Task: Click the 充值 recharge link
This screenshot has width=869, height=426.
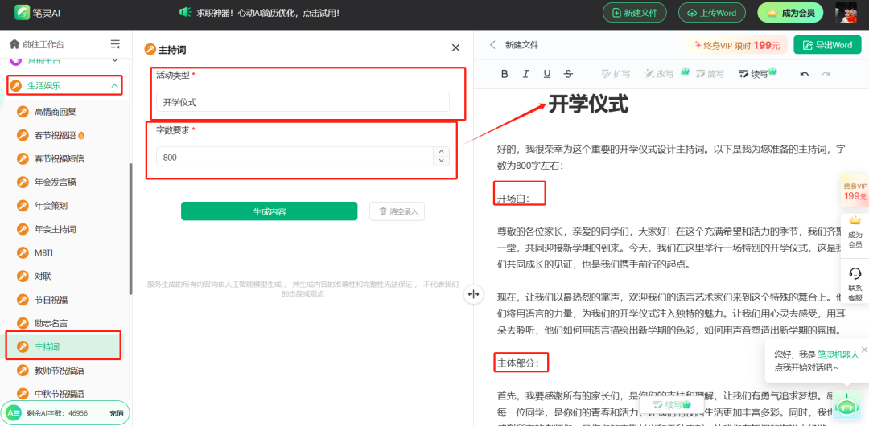Action: (117, 413)
